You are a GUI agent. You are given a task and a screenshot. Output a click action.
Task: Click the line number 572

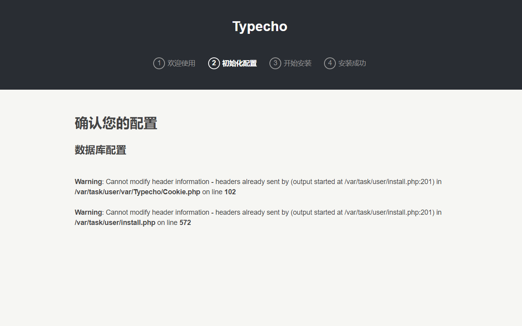pyautogui.click(x=185, y=223)
